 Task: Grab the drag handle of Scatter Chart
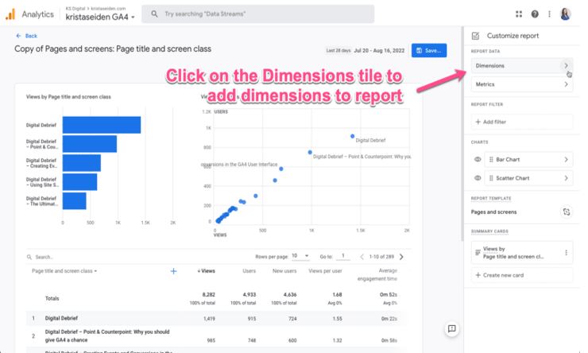[491, 178]
